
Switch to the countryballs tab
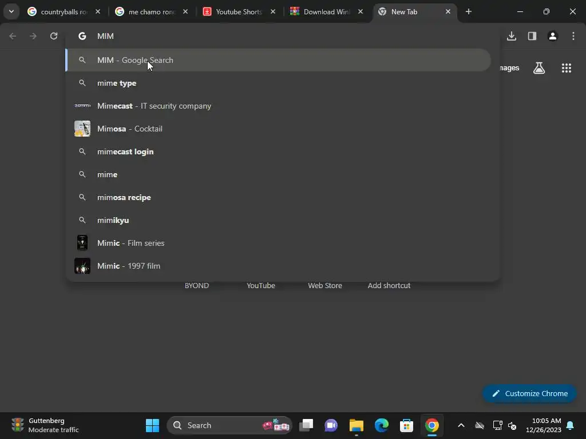64,12
